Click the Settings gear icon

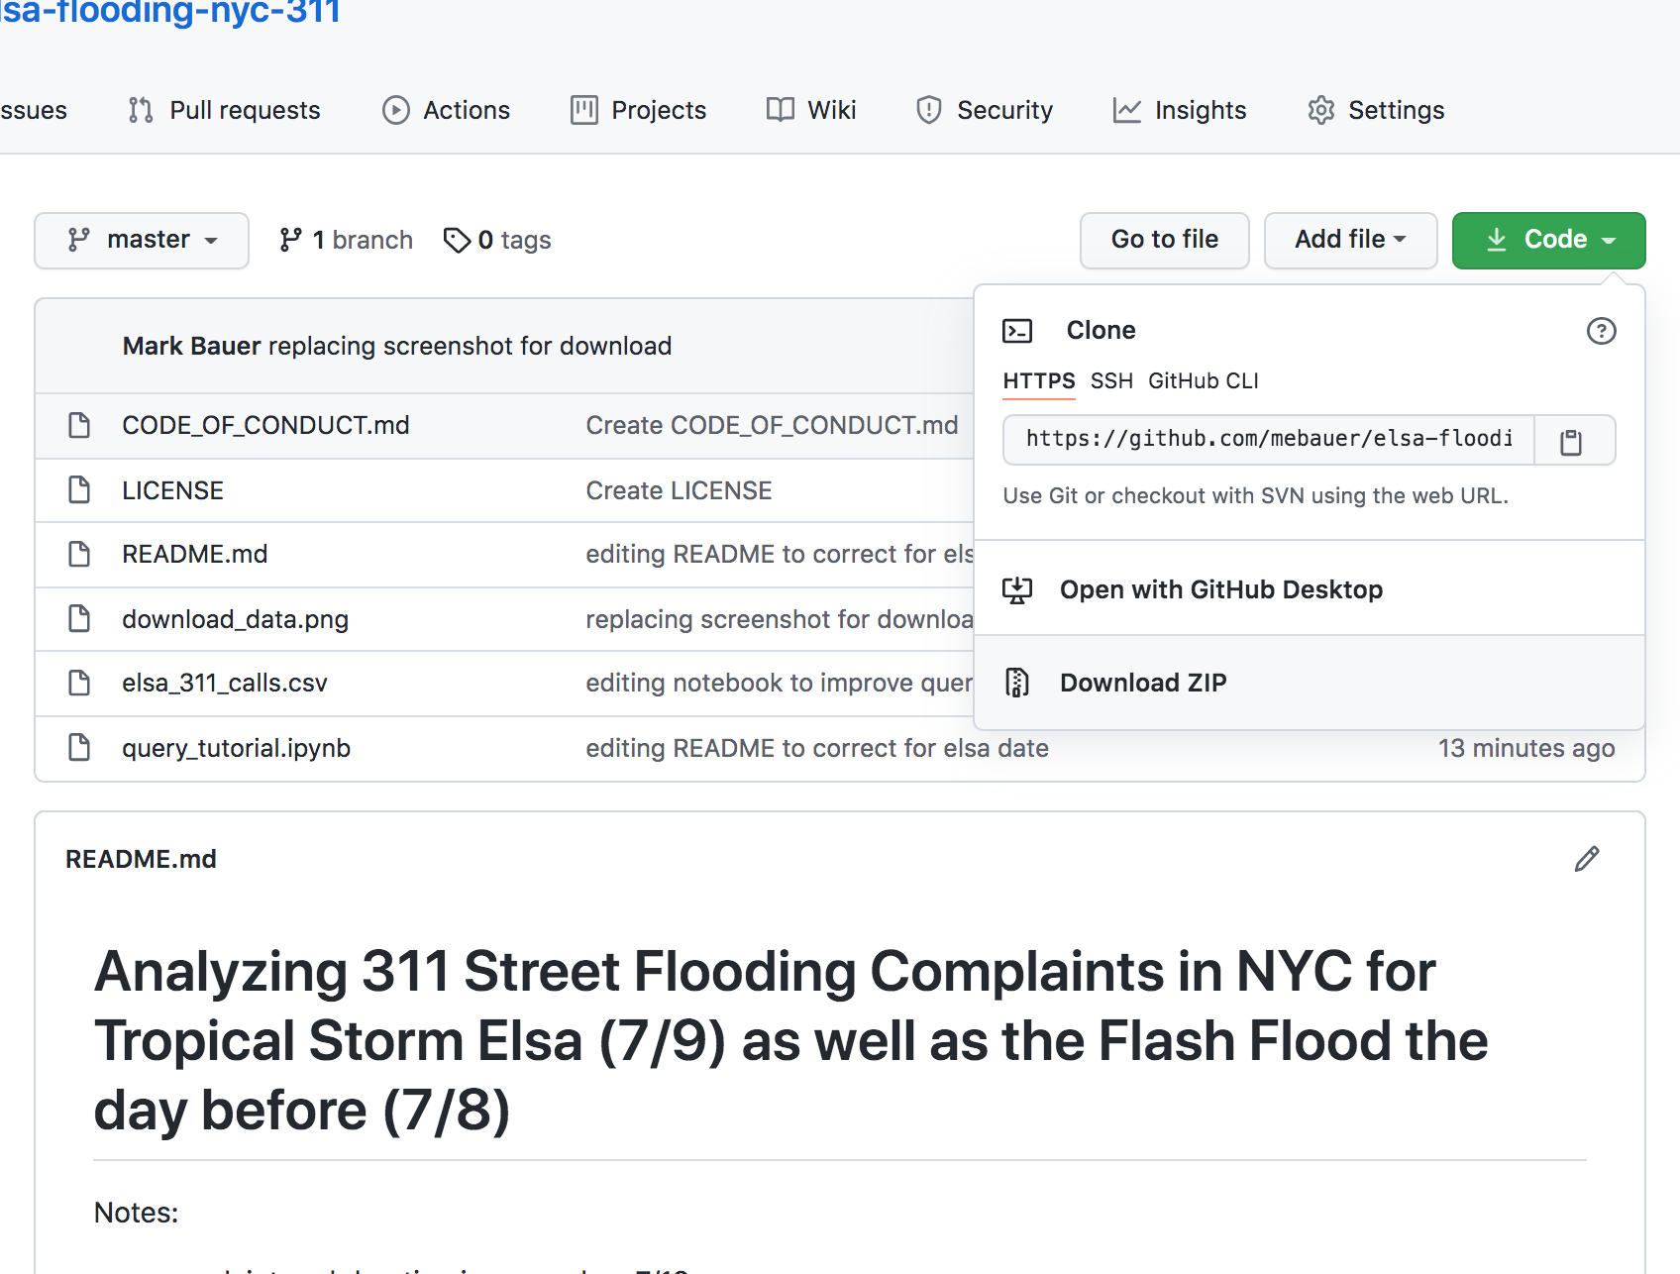pyautogui.click(x=1321, y=110)
